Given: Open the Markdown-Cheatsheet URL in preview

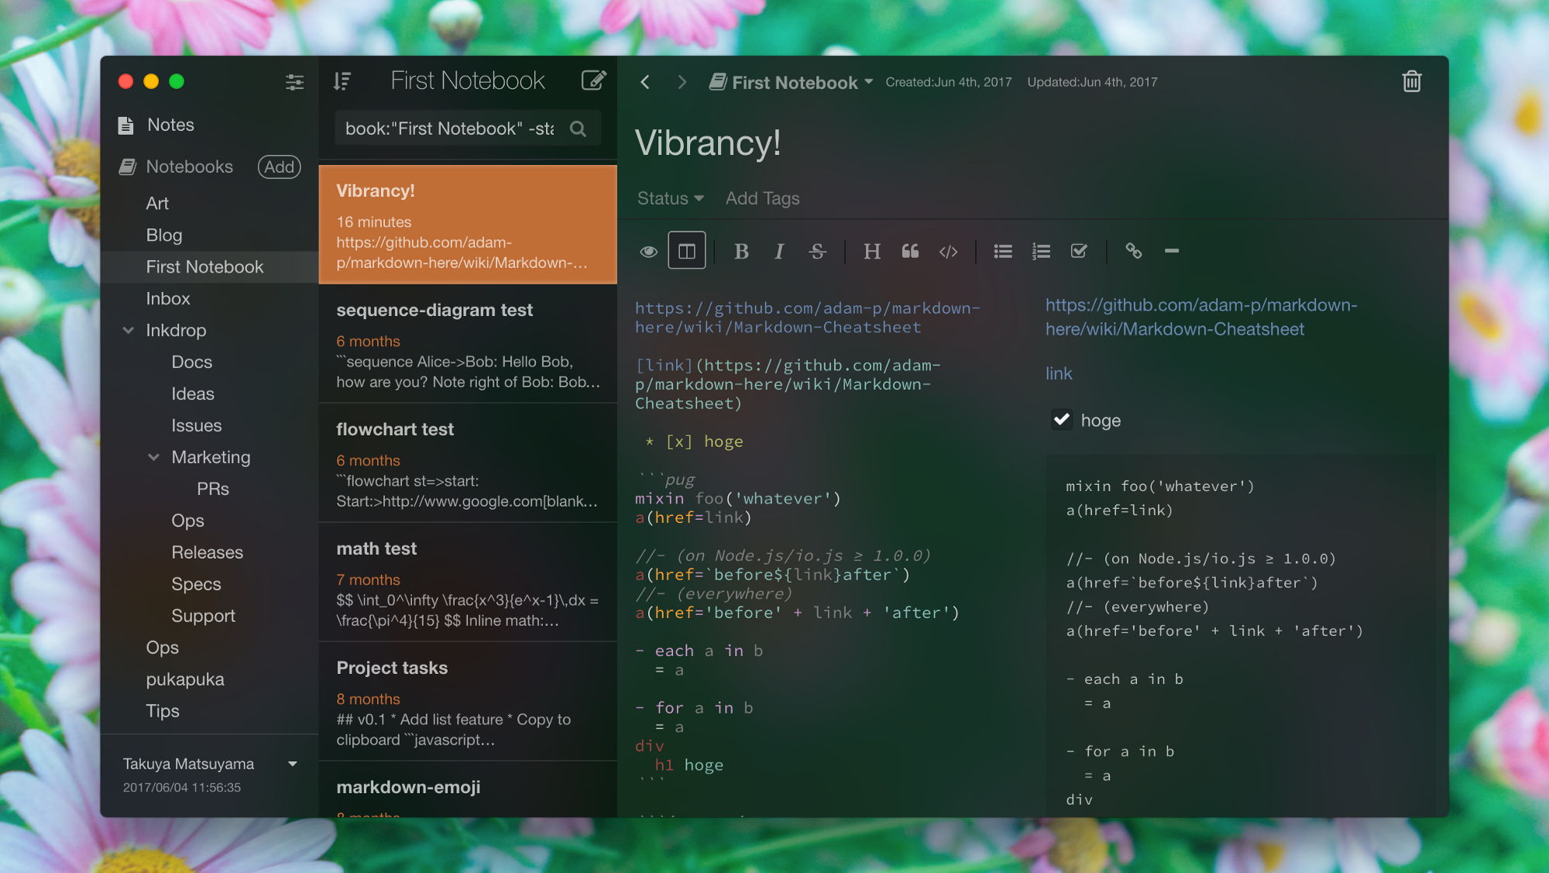Looking at the screenshot, I should pos(1200,317).
